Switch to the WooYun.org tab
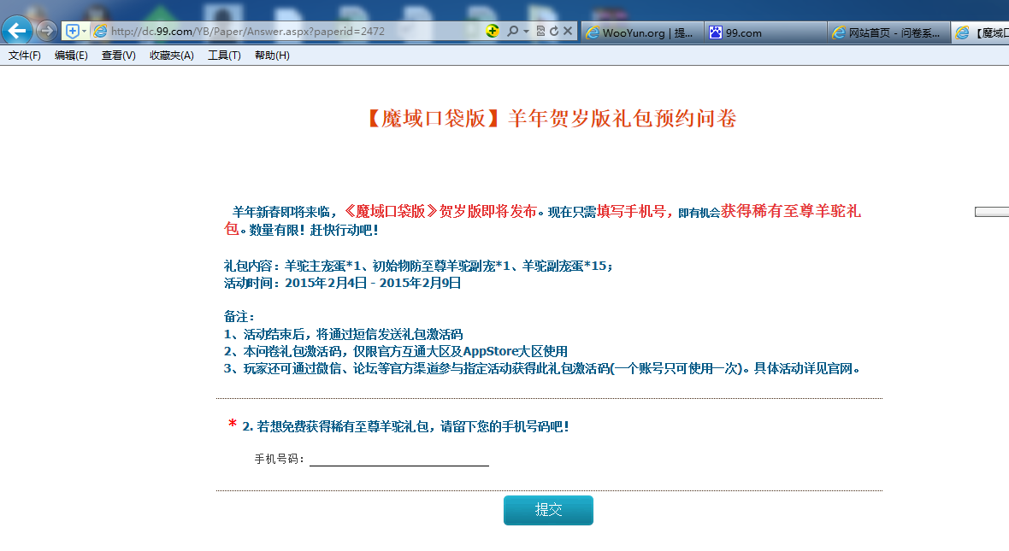Image resolution: width=1009 pixels, height=551 pixels. point(644,32)
